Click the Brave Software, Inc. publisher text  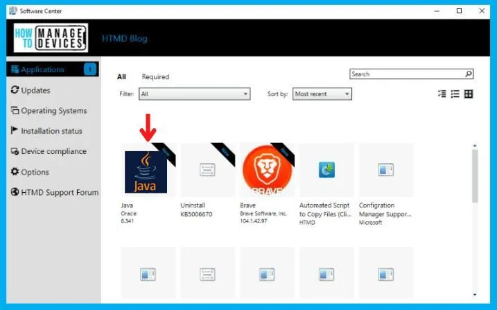(263, 214)
